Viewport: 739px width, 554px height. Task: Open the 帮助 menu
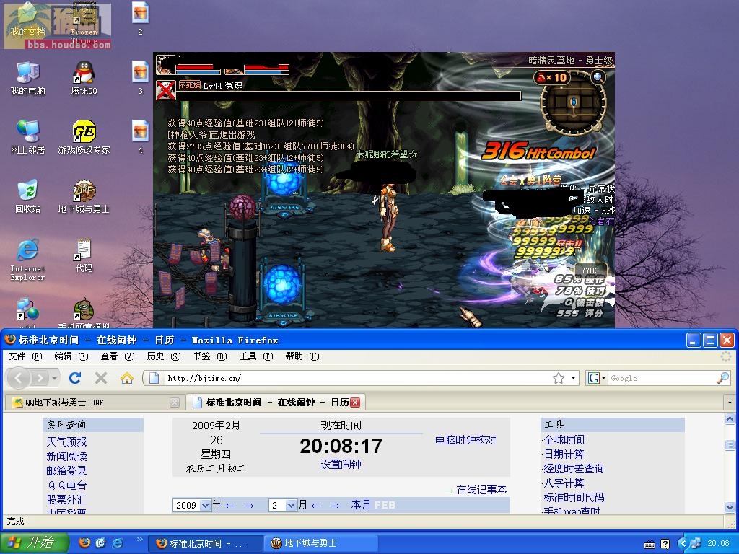(302, 356)
